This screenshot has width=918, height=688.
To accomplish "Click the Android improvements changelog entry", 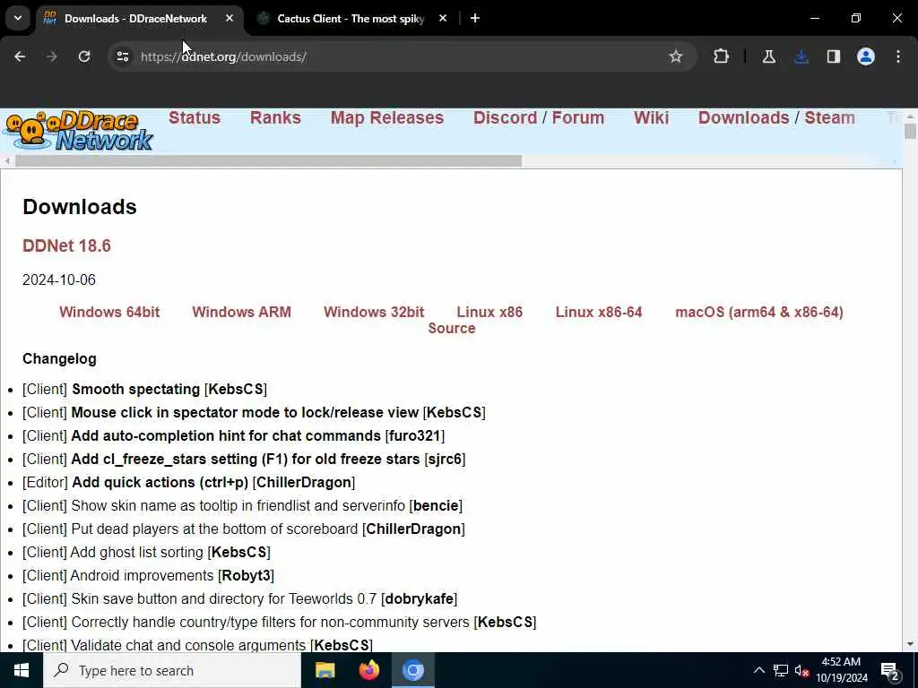I will (148, 576).
